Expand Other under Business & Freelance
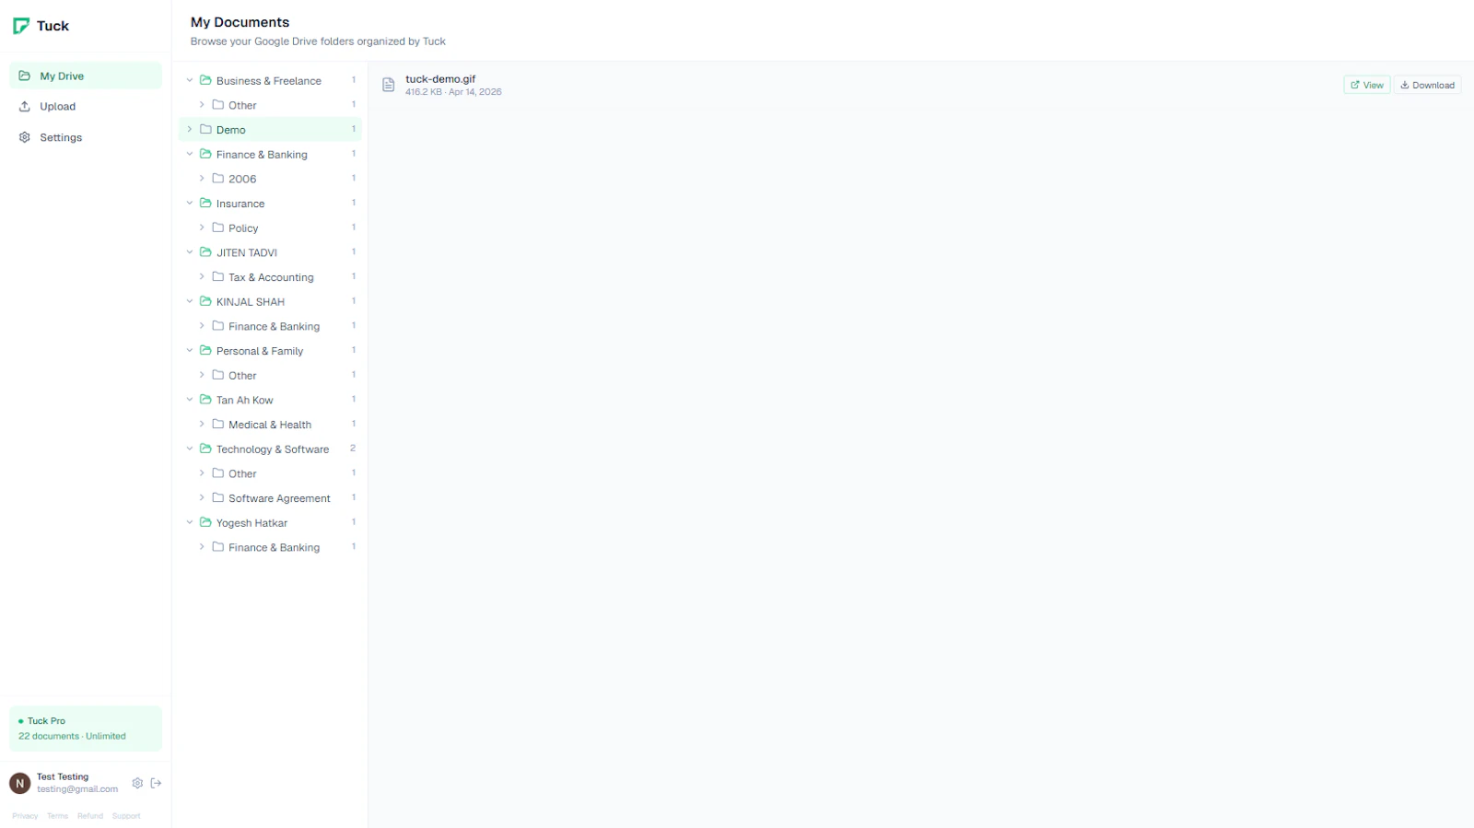 202,105
